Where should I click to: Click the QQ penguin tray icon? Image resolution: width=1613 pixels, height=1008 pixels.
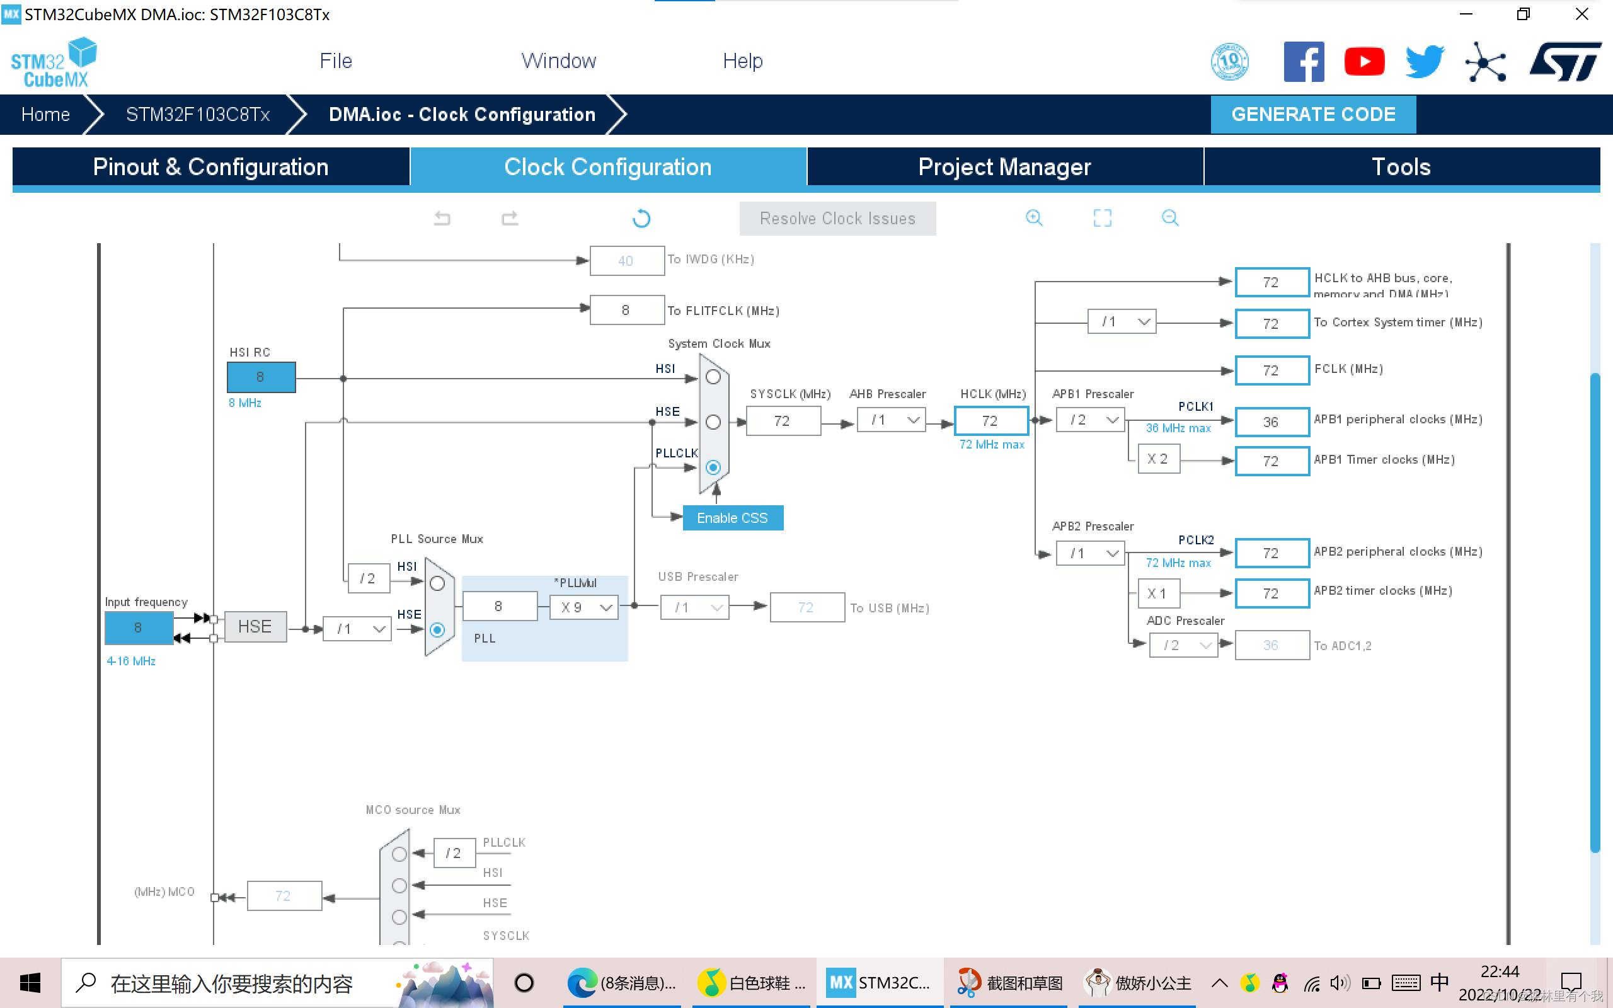click(x=1280, y=983)
